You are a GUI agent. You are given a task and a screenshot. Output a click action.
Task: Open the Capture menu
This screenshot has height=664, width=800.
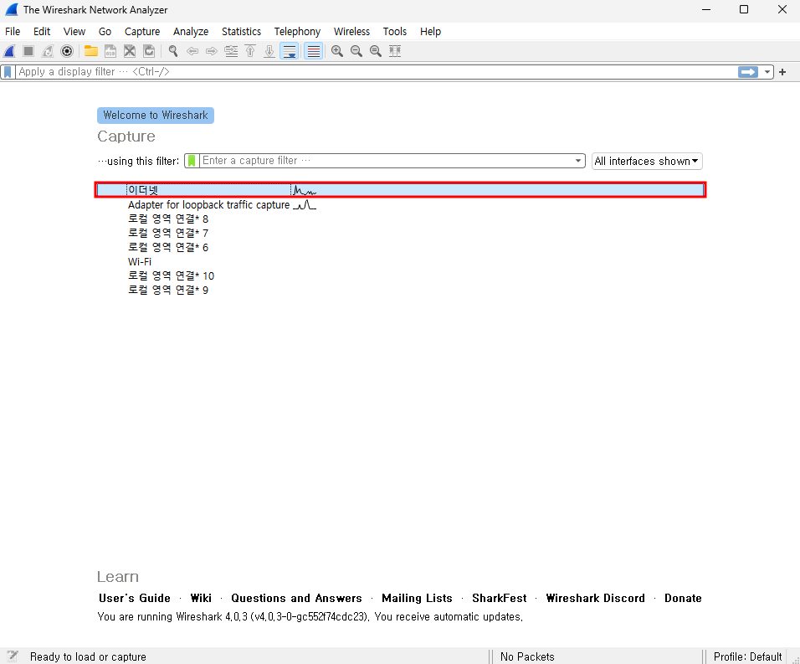(x=142, y=32)
